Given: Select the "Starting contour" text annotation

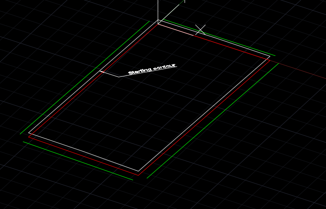Looking at the screenshot, I should tap(152, 69).
